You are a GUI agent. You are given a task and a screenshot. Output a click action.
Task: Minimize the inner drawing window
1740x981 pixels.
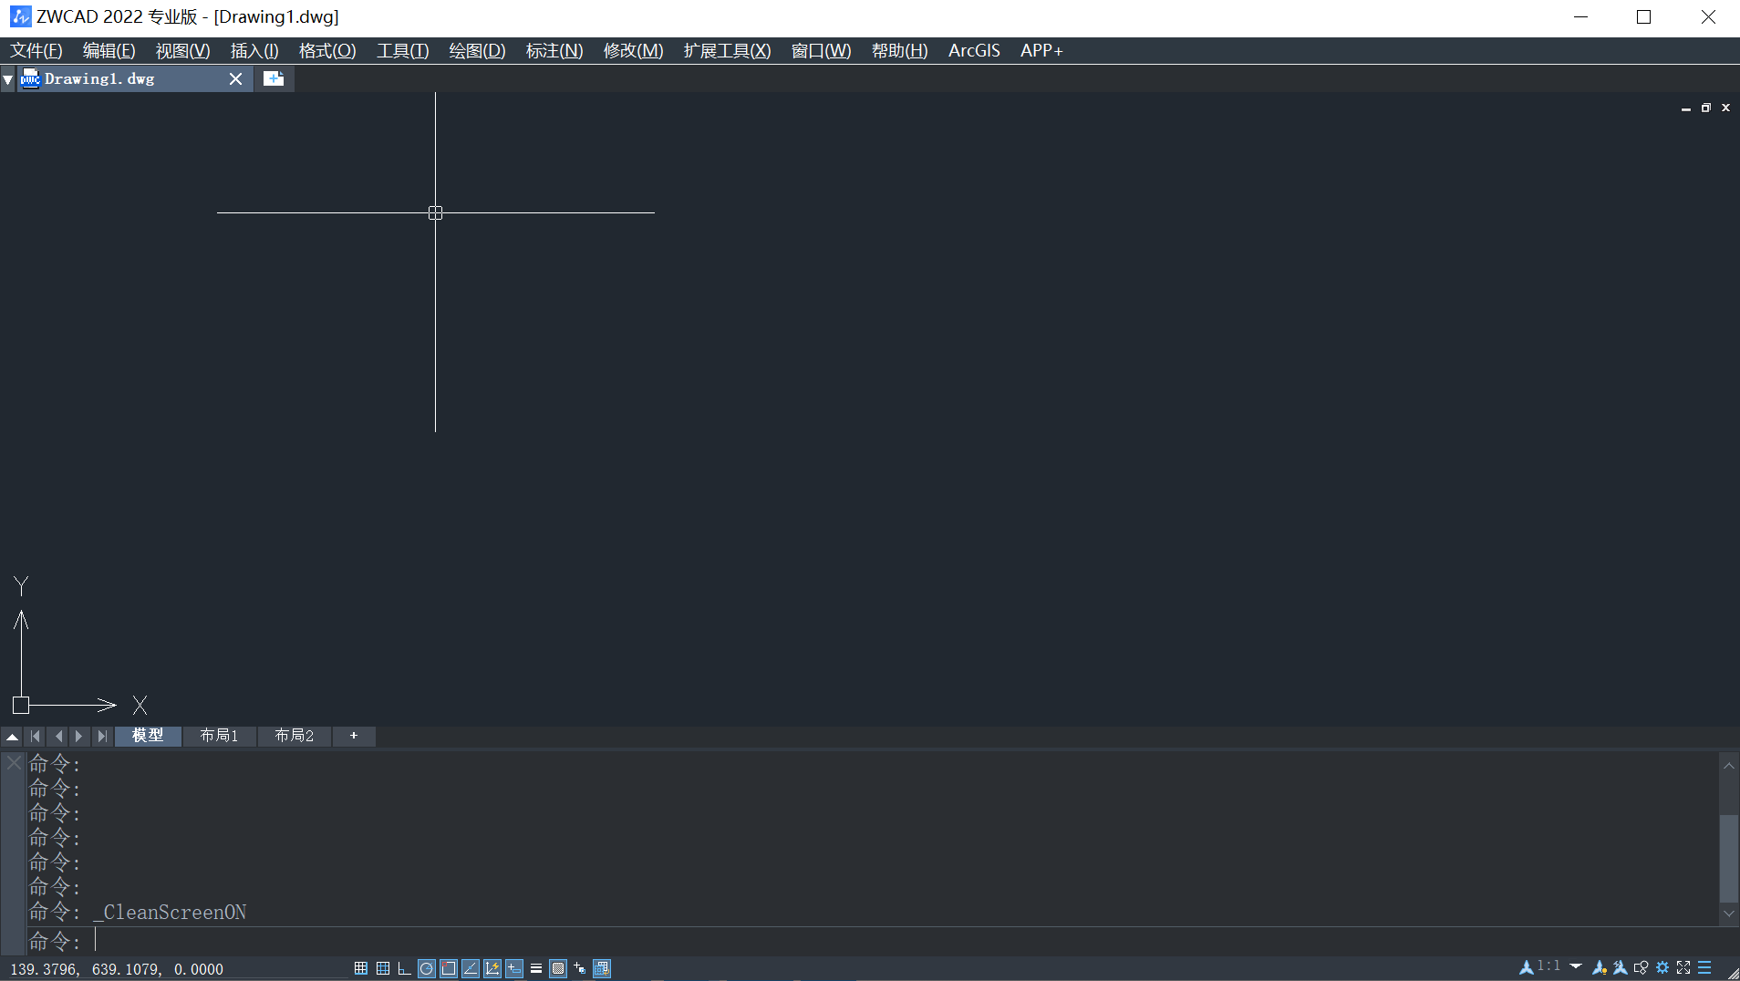click(x=1686, y=108)
